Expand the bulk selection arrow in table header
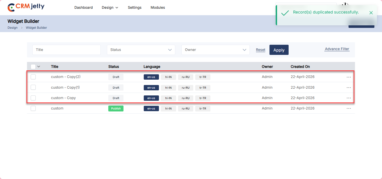Screen dimensions: 382x179 pos(39,67)
